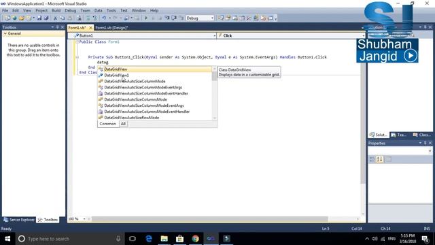The width and height of the screenshot is (435, 245).
Task: Open the Build menu
Action: pos(56,11)
